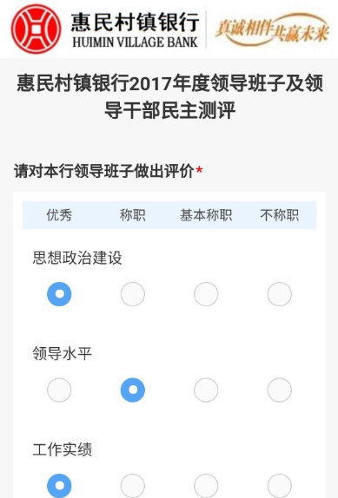Select 基本称职 for 工作实绩

pyautogui.click(x=206, y=486)
